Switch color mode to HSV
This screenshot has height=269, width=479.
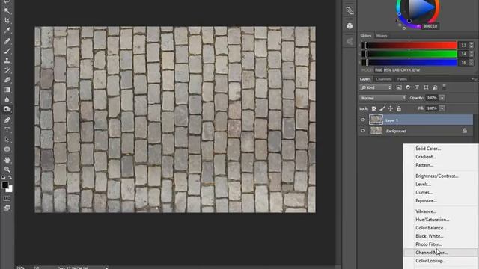pos(388,70)
